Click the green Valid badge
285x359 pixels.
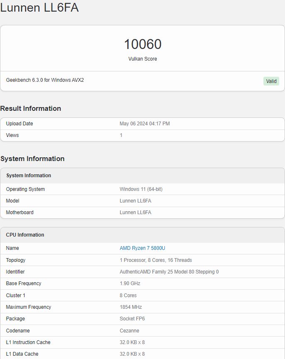(271, 81)
